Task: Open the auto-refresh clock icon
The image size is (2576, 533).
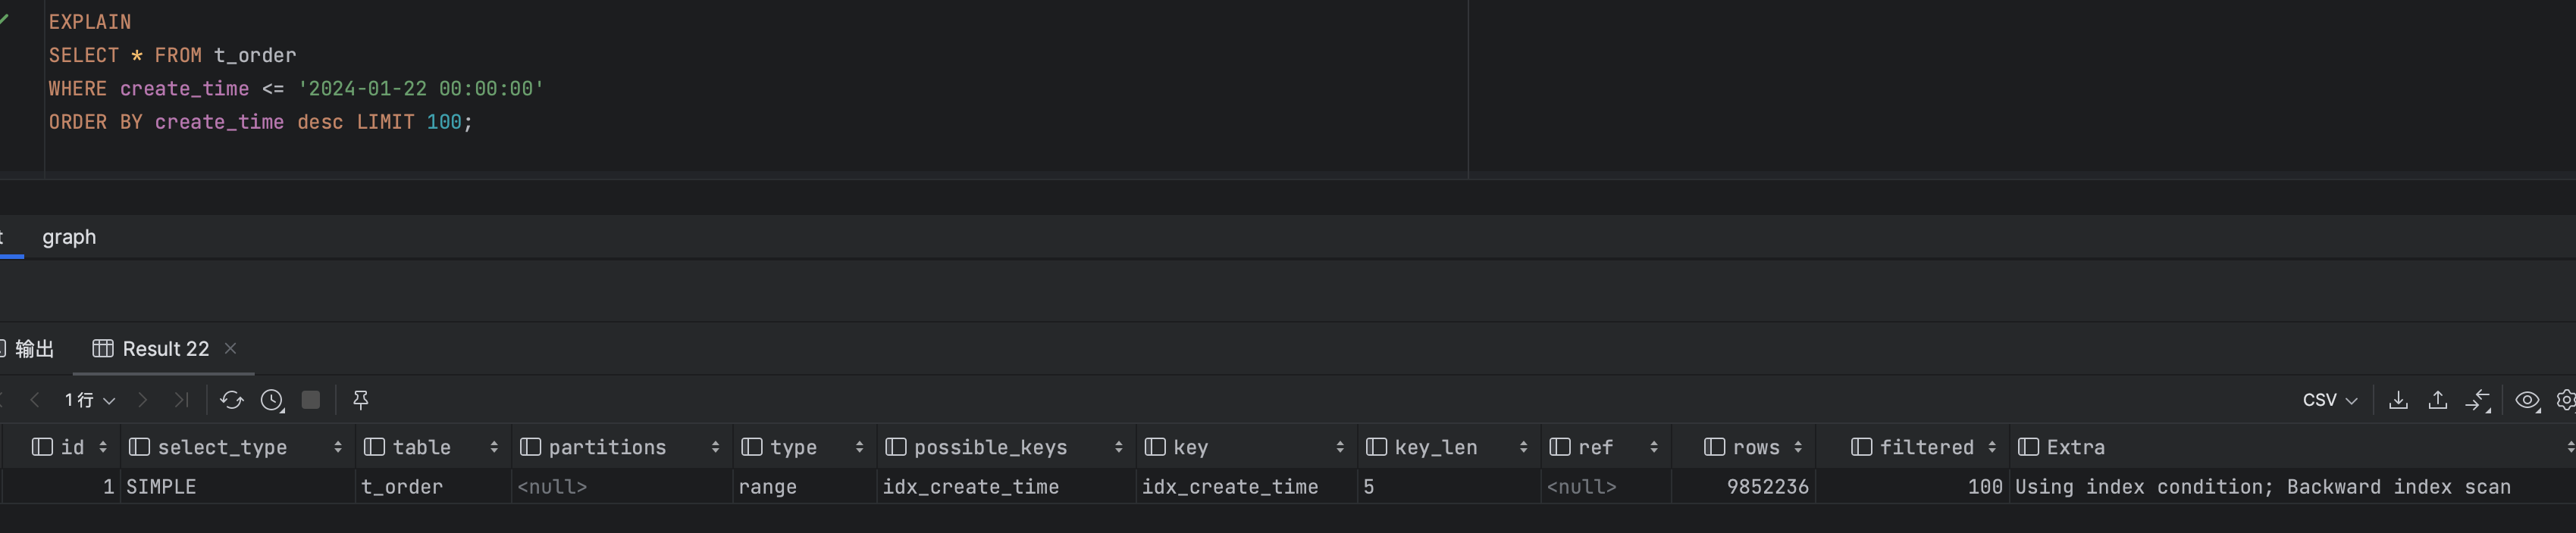Action: (x=272, y=401)
